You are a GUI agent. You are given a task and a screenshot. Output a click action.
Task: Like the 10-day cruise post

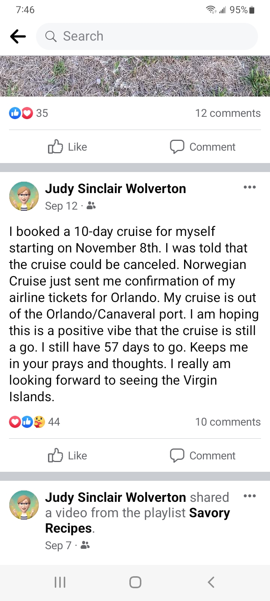point(67,456)
